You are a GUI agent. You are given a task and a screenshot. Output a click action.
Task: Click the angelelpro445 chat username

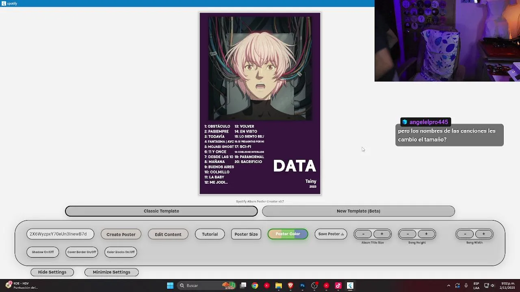429,122
